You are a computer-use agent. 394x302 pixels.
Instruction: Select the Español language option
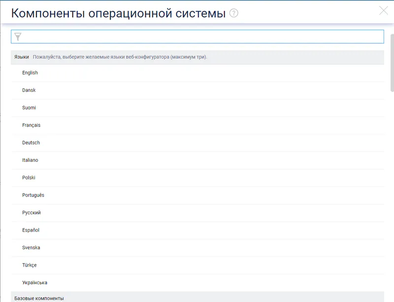tap(197, 230)
